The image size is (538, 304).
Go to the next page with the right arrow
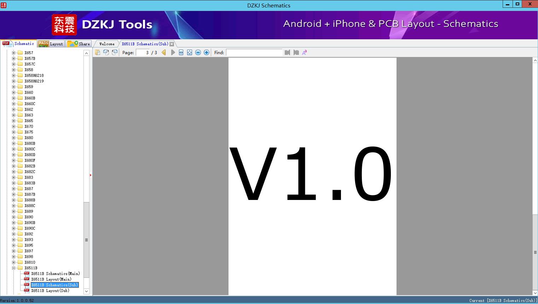pos(173,52)
